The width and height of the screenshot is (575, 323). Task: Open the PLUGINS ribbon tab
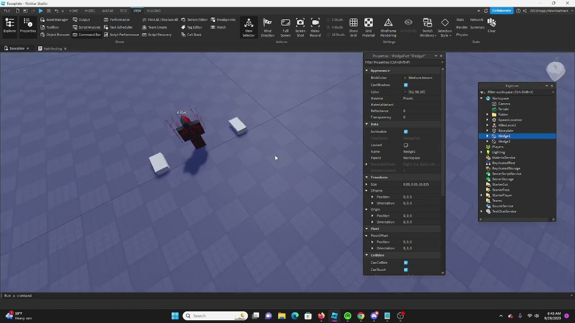(x=154, y=11)
